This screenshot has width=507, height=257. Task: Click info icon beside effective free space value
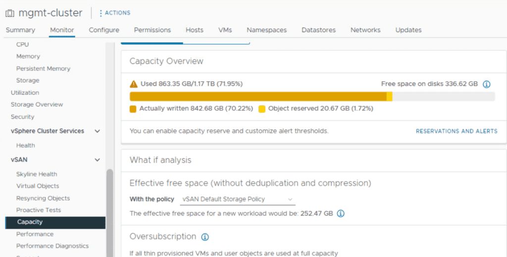tap(341, 214)
